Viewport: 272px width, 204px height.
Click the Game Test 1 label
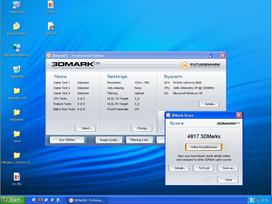coord(62,83)
